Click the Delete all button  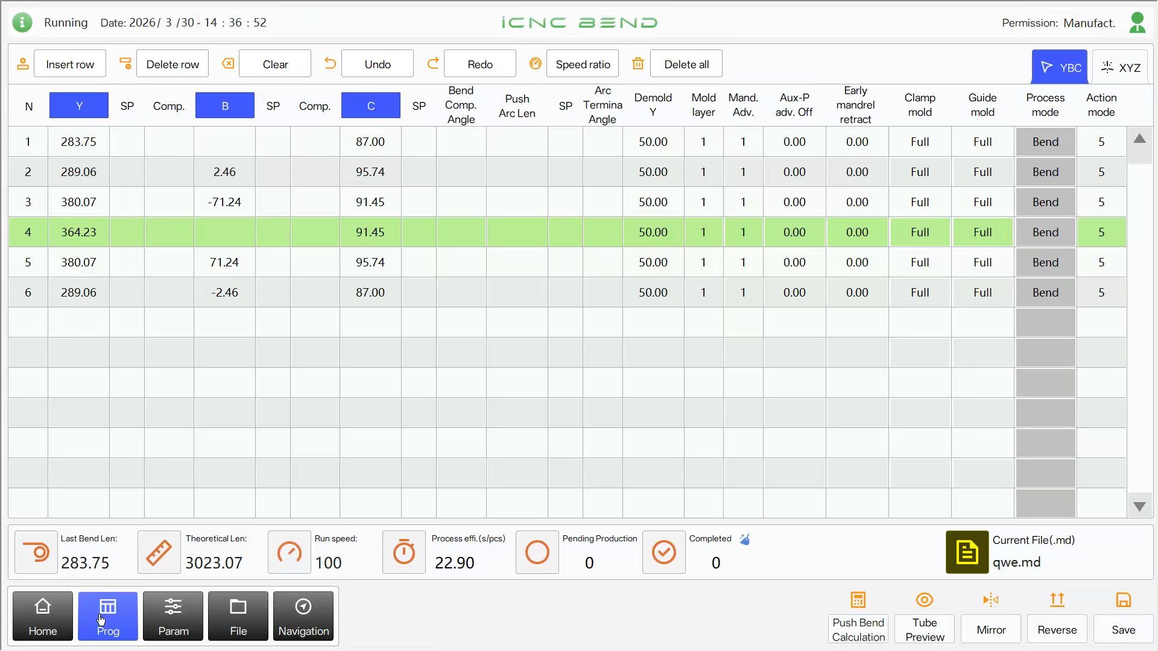tap(686, 64)
